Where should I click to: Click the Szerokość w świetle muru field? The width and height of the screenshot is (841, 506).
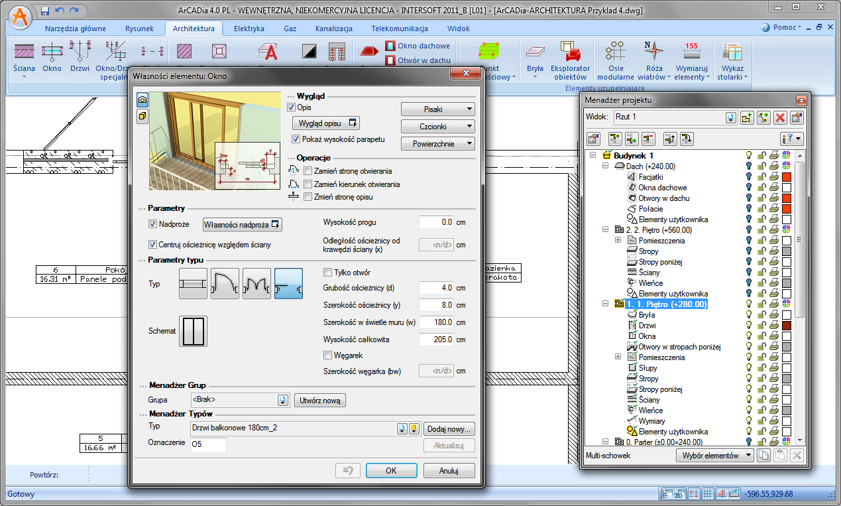pyautogui.click(x=437, y=322)
